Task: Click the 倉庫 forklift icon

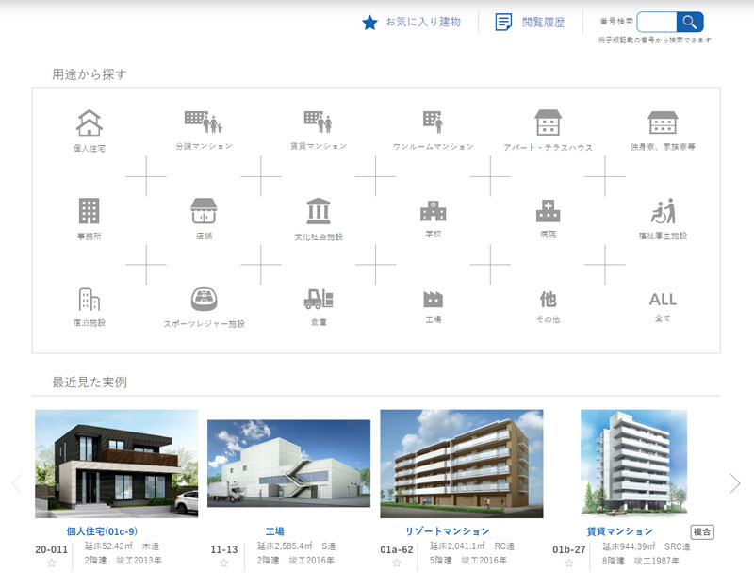Action: [x=318, y=300]
